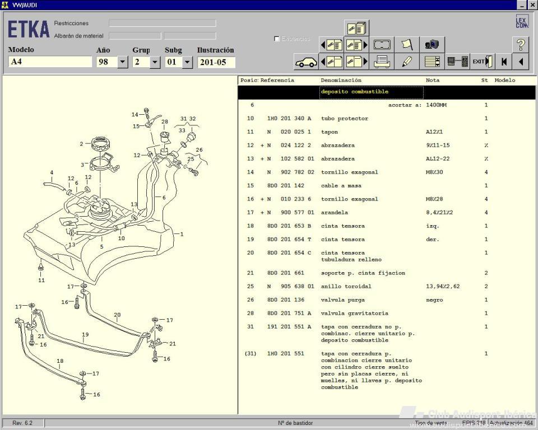Select row 12 abrazadera 9X11-15
The width and height of the screenshot is (538, 430).
point(386,146)
